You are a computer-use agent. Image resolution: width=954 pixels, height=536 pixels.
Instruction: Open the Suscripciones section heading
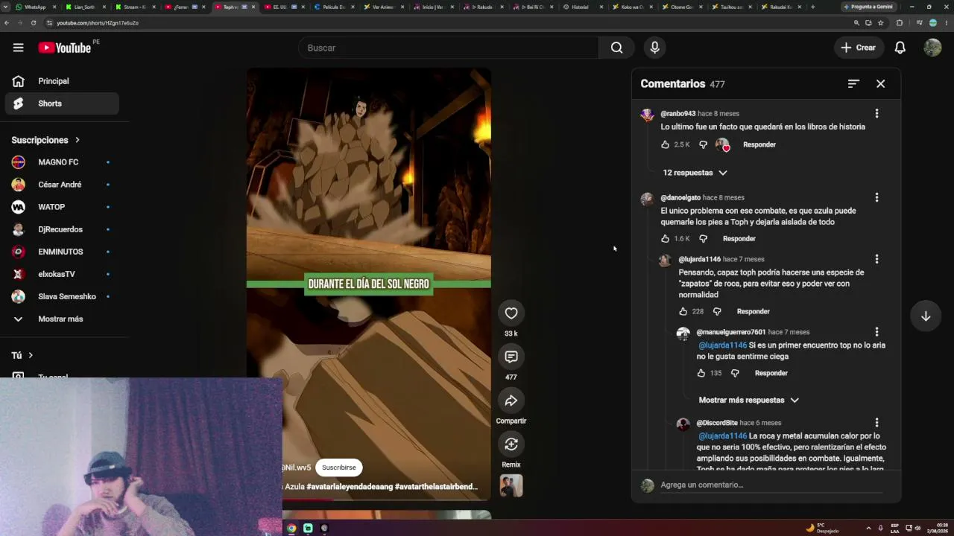45,140
